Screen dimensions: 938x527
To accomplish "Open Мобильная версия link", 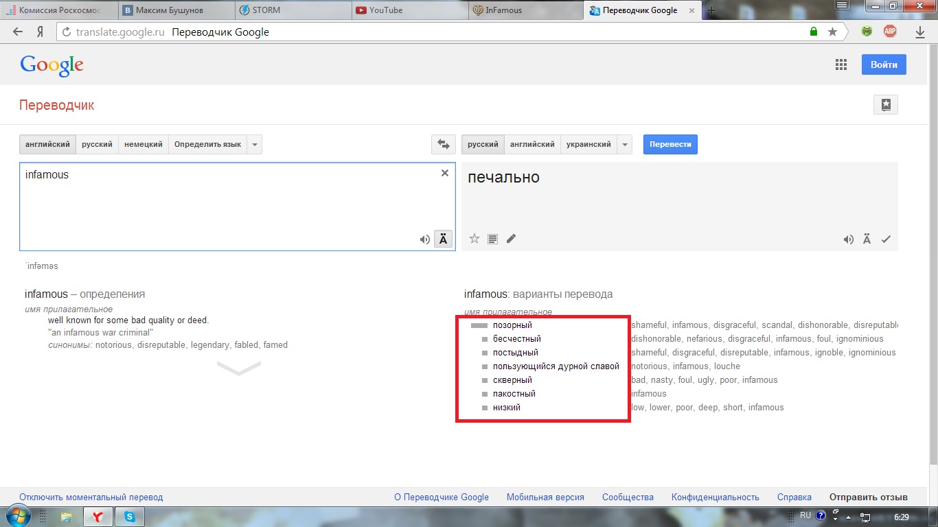I will tap(545, 497).
